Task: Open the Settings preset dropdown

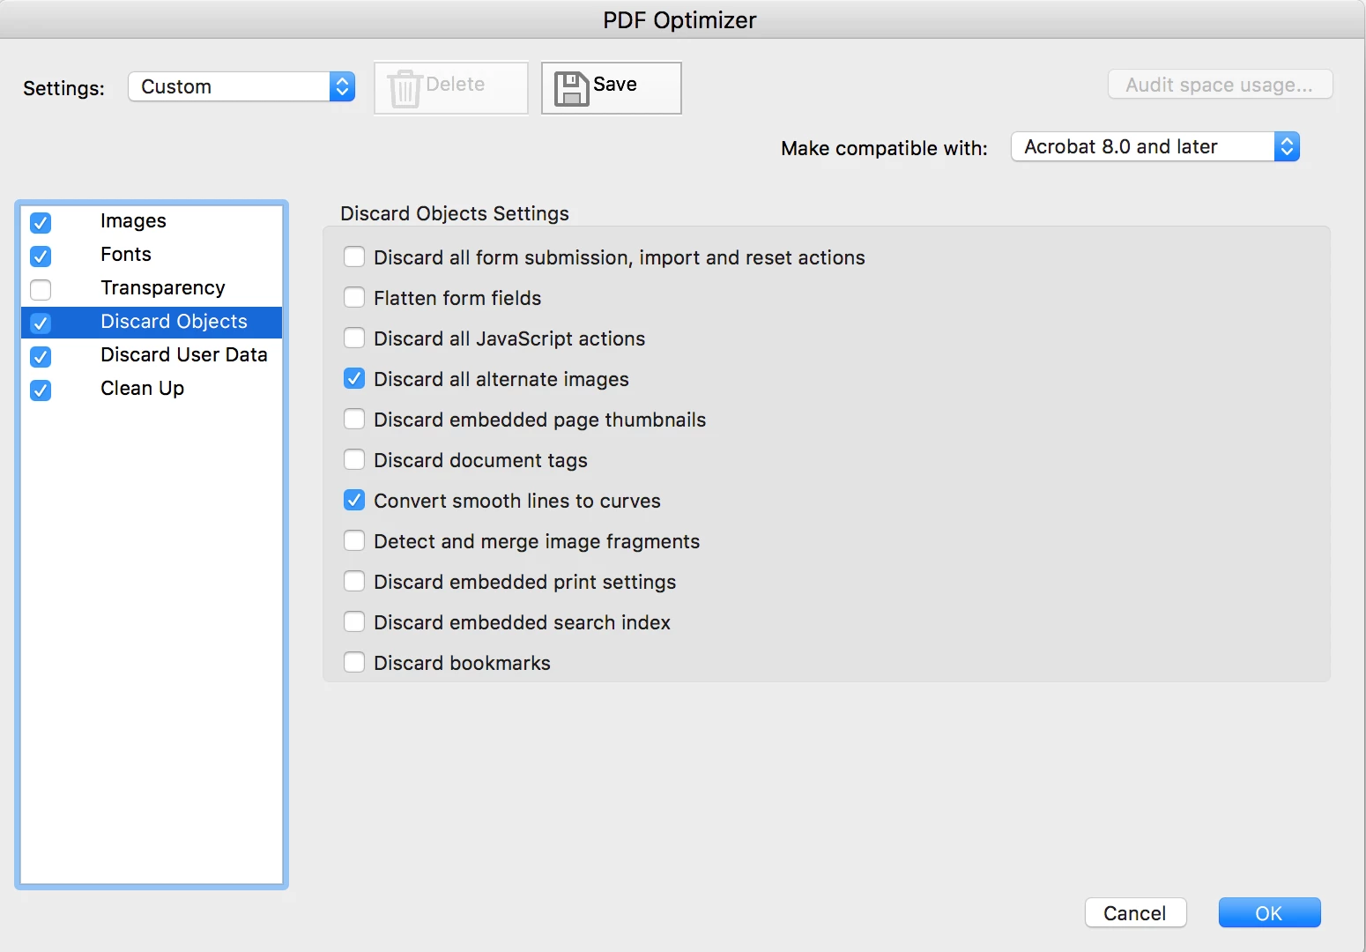Action: pyautogui.click(x=241, y=86)
